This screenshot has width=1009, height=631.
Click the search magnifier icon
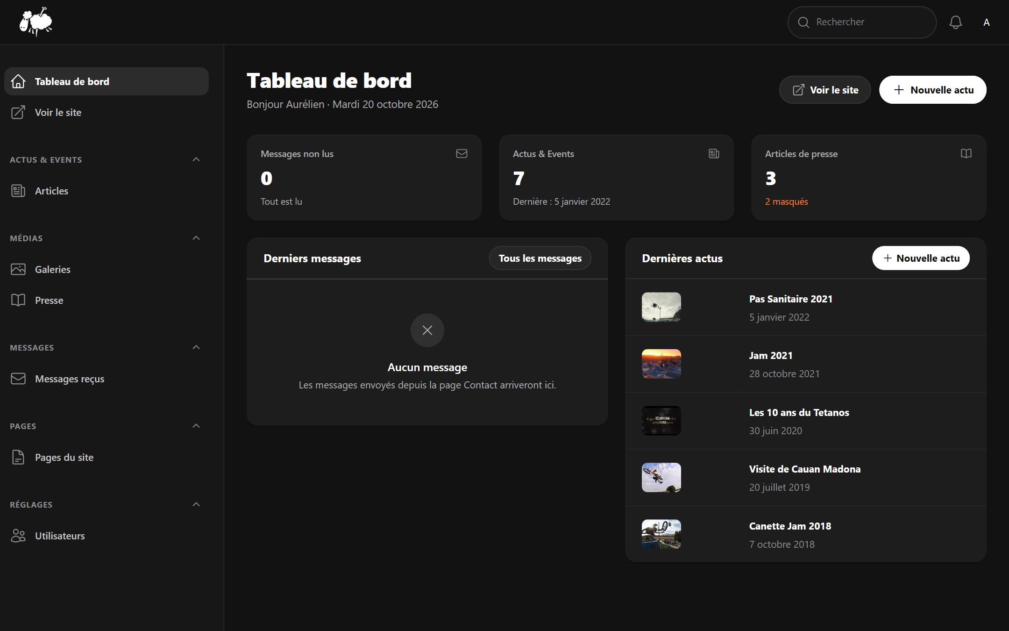click(803, 22)
